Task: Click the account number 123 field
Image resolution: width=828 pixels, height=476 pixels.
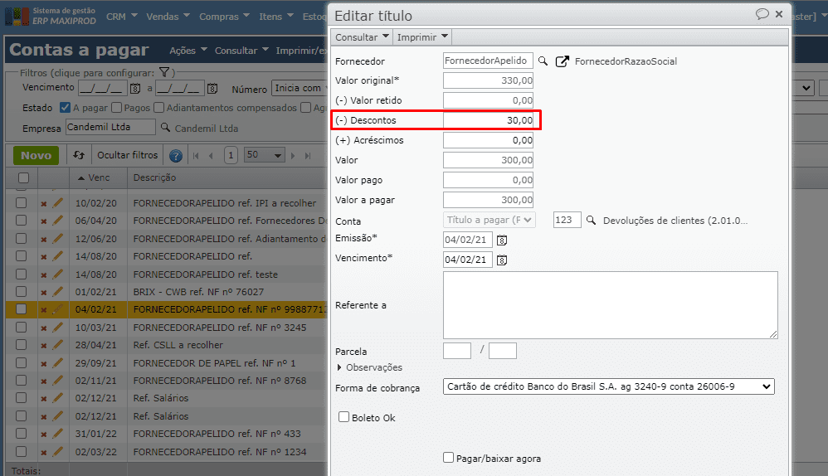Action: (x=567, y=220)
